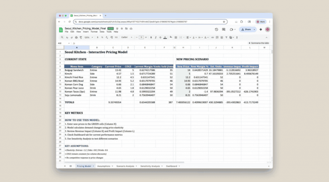Image resolution: width=329 pixels, height=182 pixels.
Task: Toggle bold formatting
Action: [x=151, y=37]
